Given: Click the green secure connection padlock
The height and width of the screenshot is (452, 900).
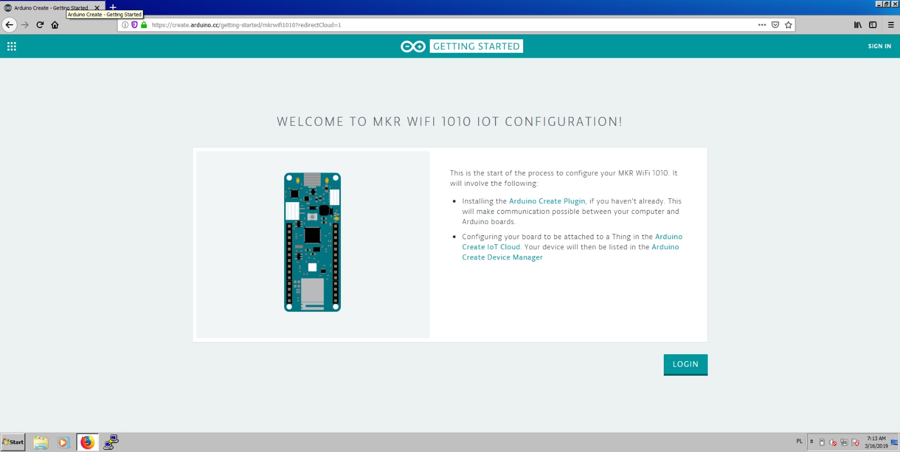Looking at the screenshot, I should coord(144,25).
